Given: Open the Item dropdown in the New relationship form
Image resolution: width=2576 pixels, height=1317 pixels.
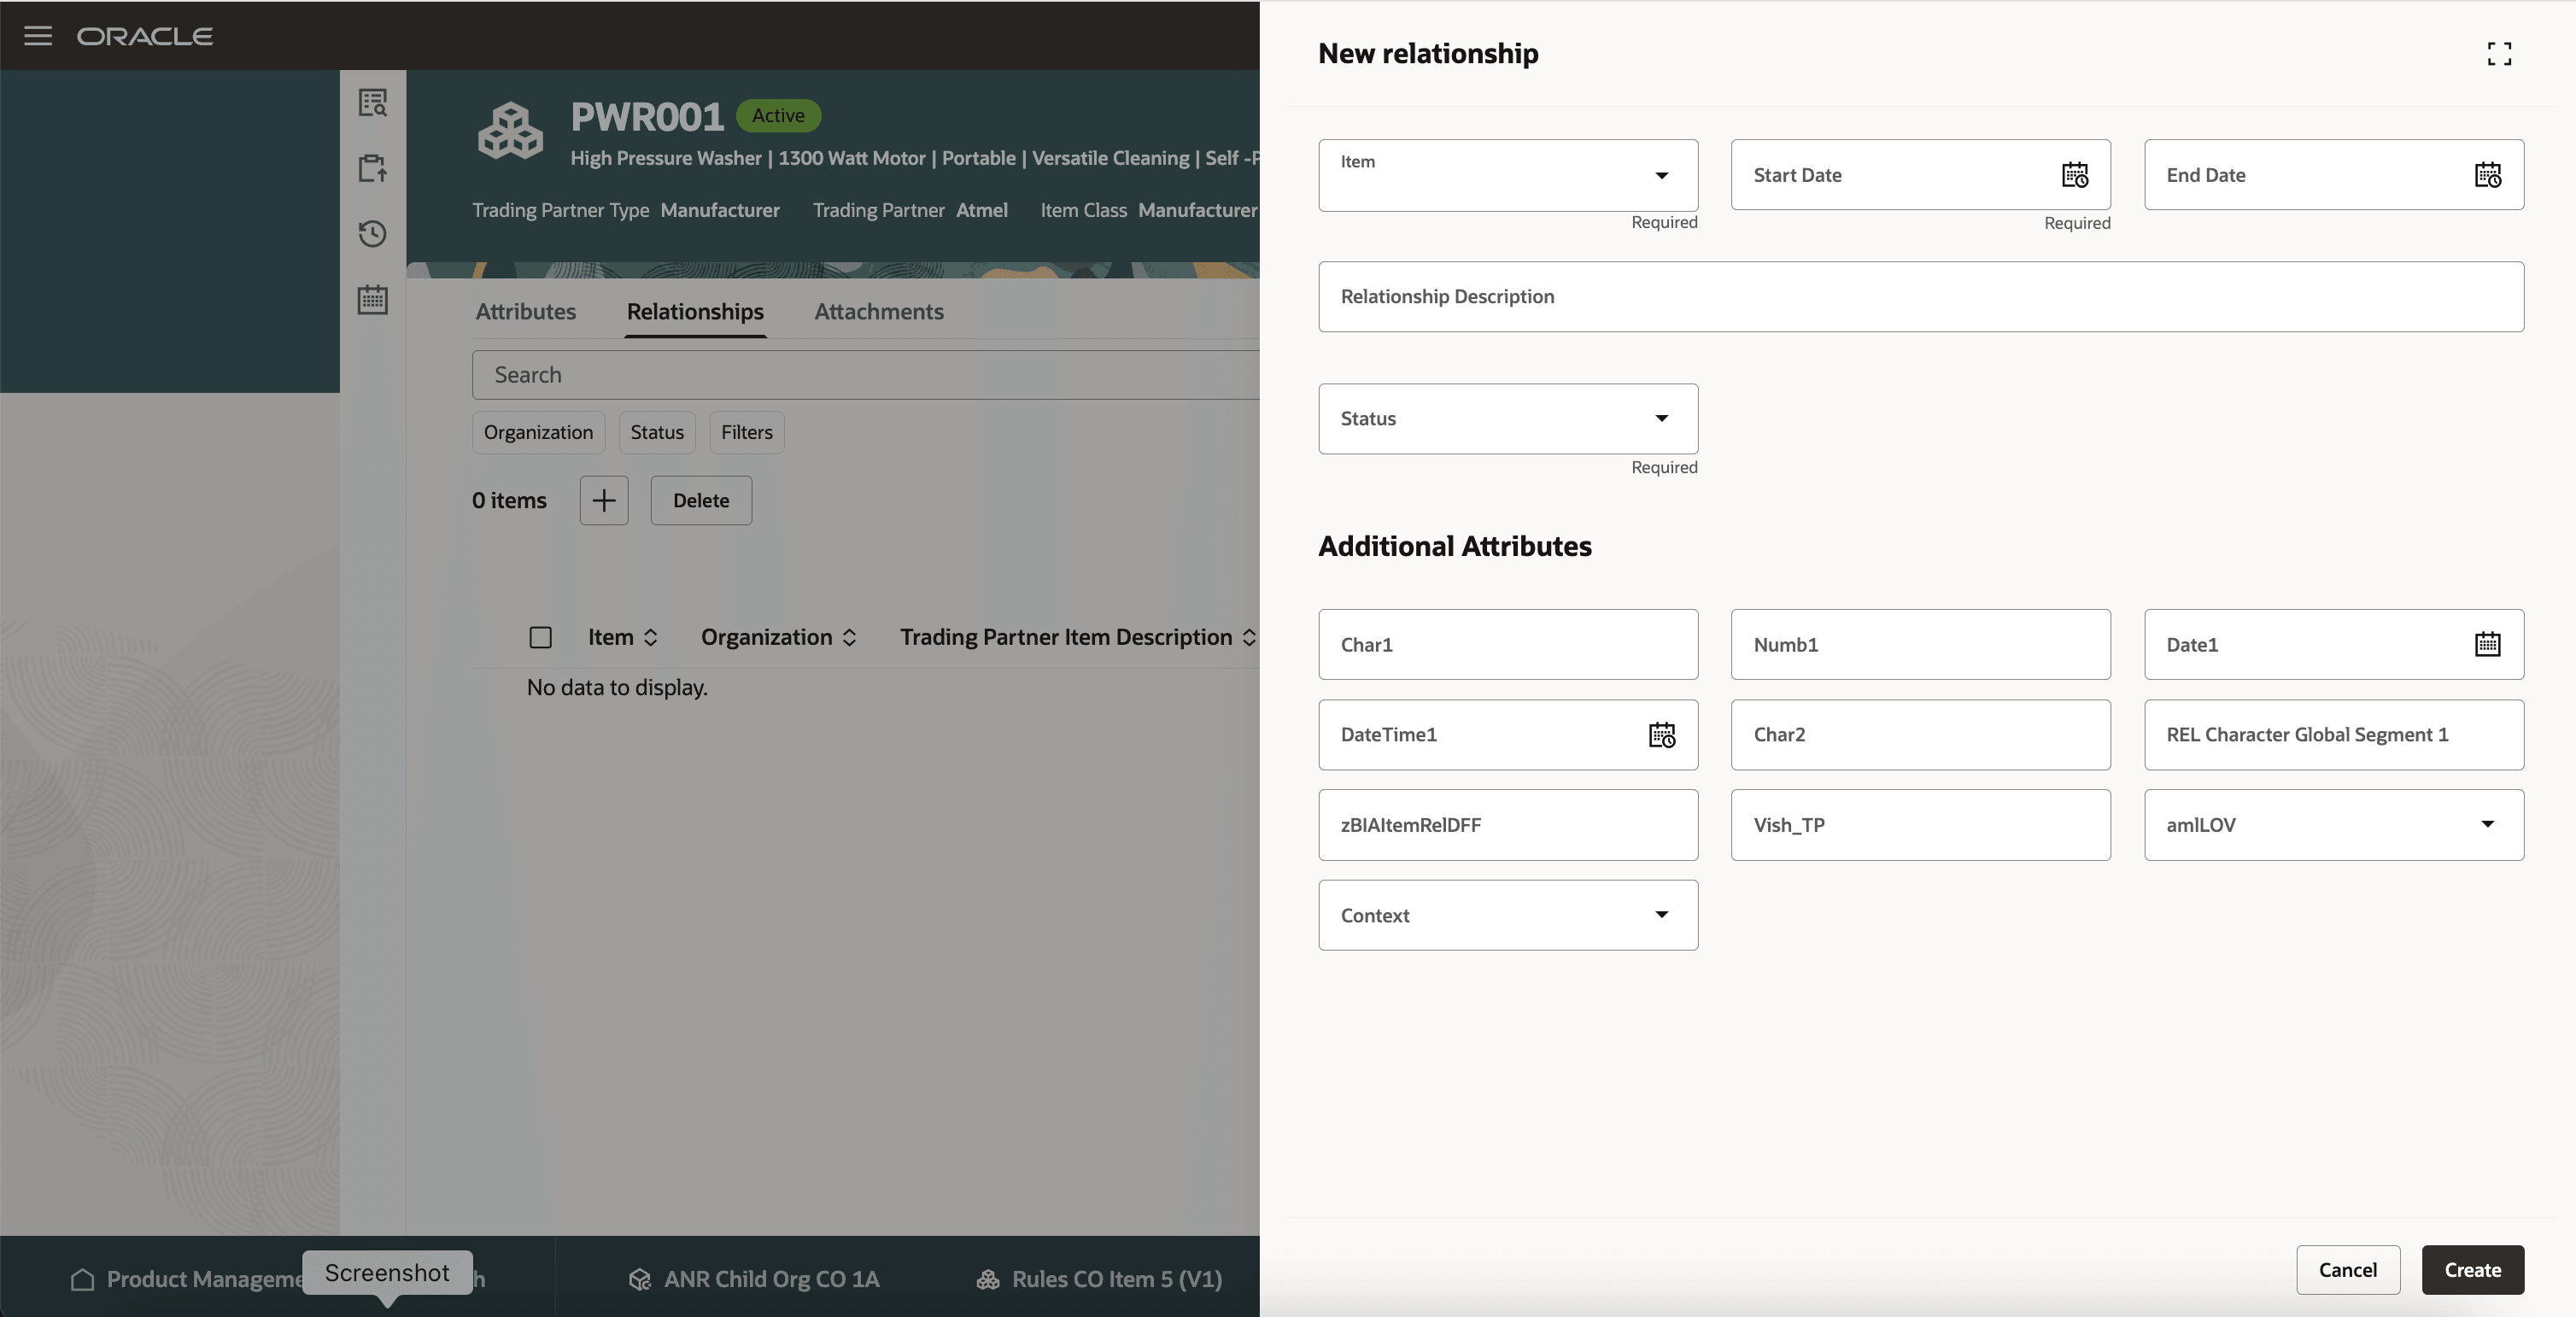Looking at the screenshot, I should pos(1661,175).
